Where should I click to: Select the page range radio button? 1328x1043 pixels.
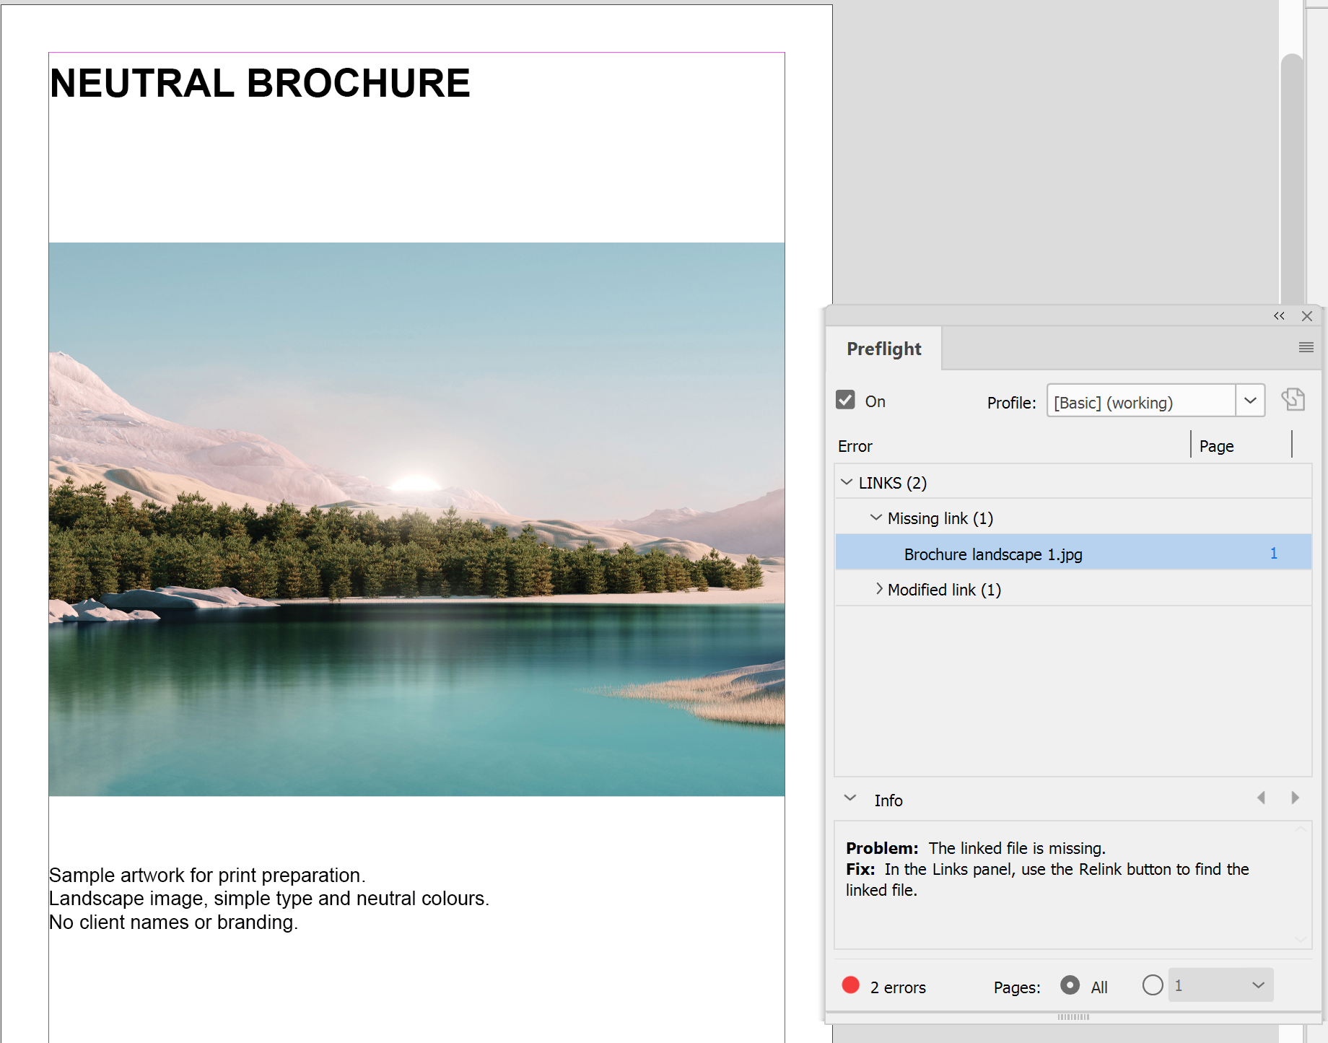tap(1153, 985)
